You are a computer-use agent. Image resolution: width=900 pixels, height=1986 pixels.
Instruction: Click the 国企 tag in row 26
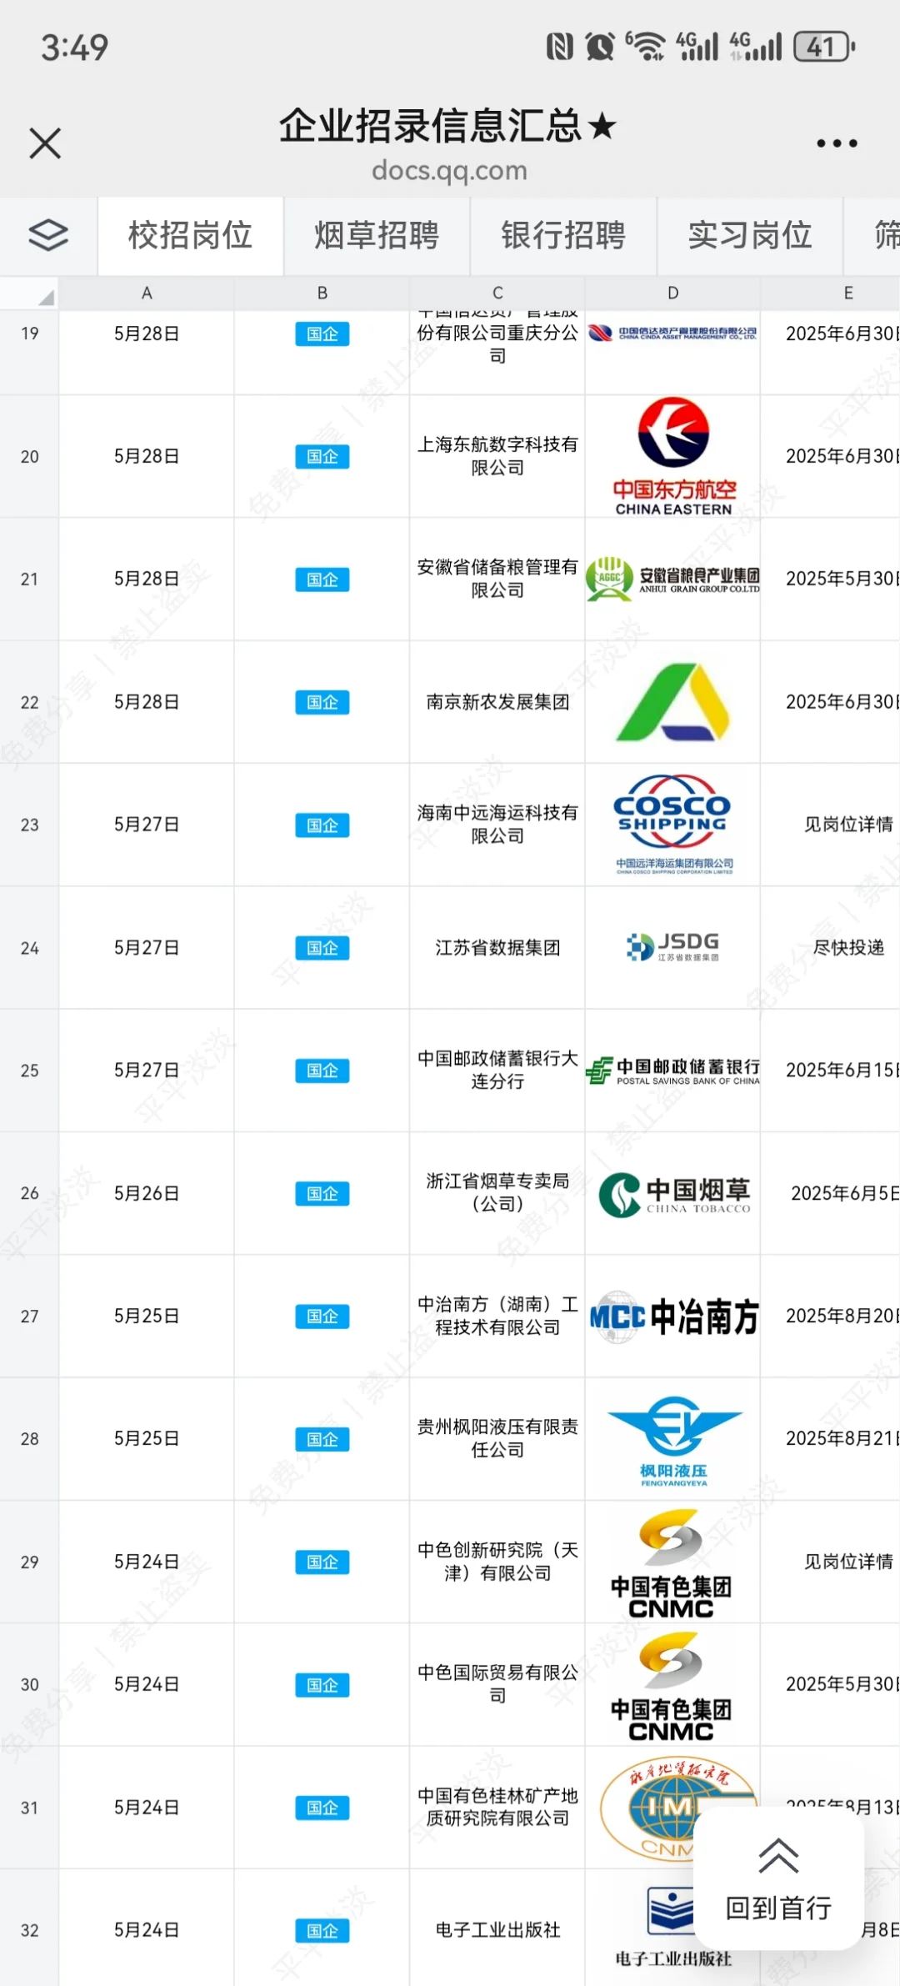click(322, 1194)
